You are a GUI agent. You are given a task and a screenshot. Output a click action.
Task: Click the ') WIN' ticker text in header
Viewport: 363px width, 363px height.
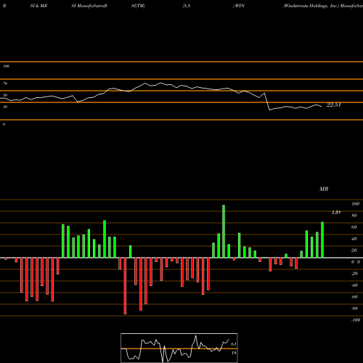pyautogui.click(x=238, y=6)
